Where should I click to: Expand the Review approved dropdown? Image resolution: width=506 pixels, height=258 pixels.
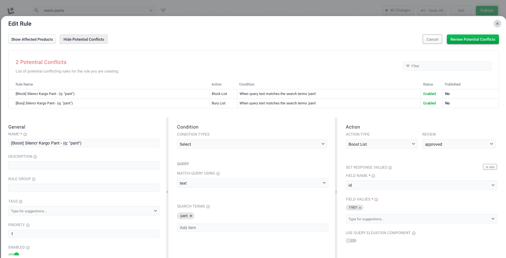tap(459, 144)
